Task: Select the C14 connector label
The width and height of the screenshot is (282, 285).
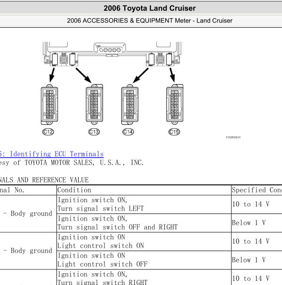Action: click(128, 132)
